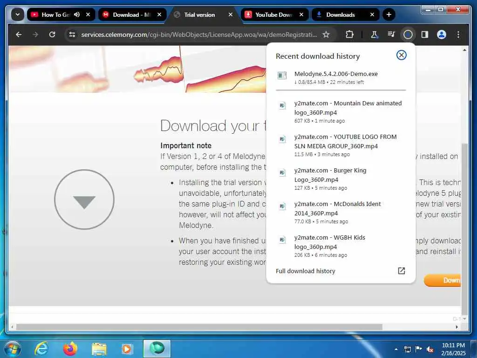
Task: Open the profile avatar menu
Action: point(442,34)
